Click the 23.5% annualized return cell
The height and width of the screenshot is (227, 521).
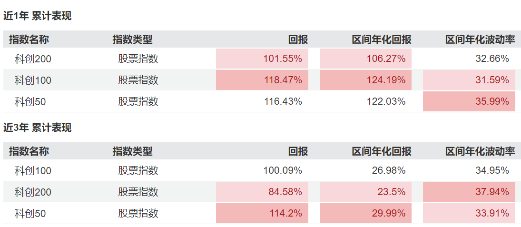(x=365, y=192)
